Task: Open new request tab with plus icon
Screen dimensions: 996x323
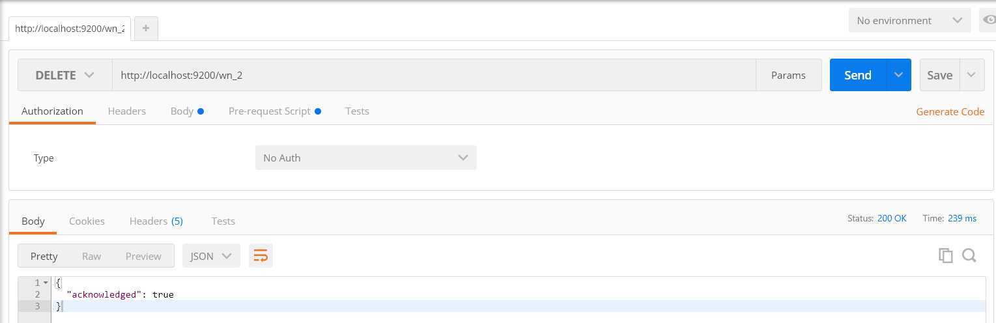Action: point(146,28)
